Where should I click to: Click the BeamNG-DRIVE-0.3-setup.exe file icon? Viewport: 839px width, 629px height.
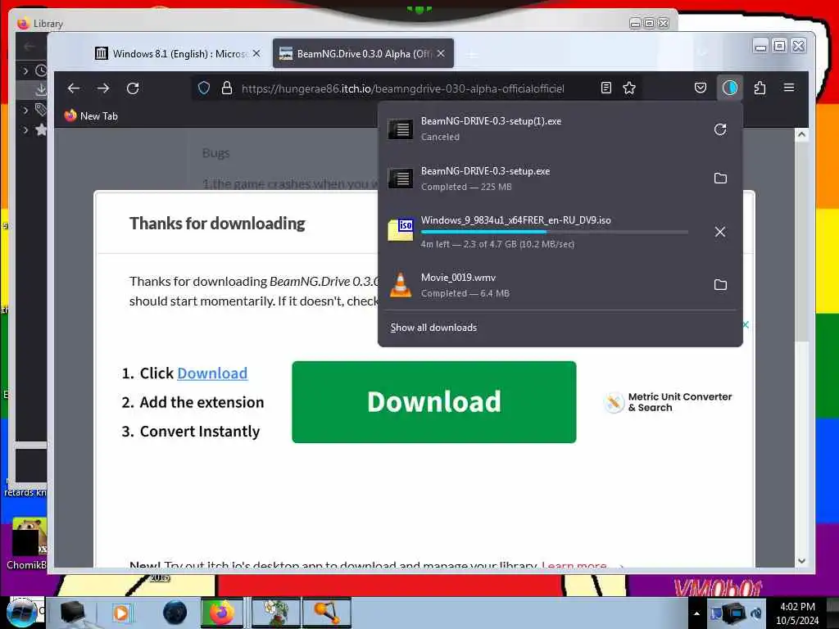(400, 178)
